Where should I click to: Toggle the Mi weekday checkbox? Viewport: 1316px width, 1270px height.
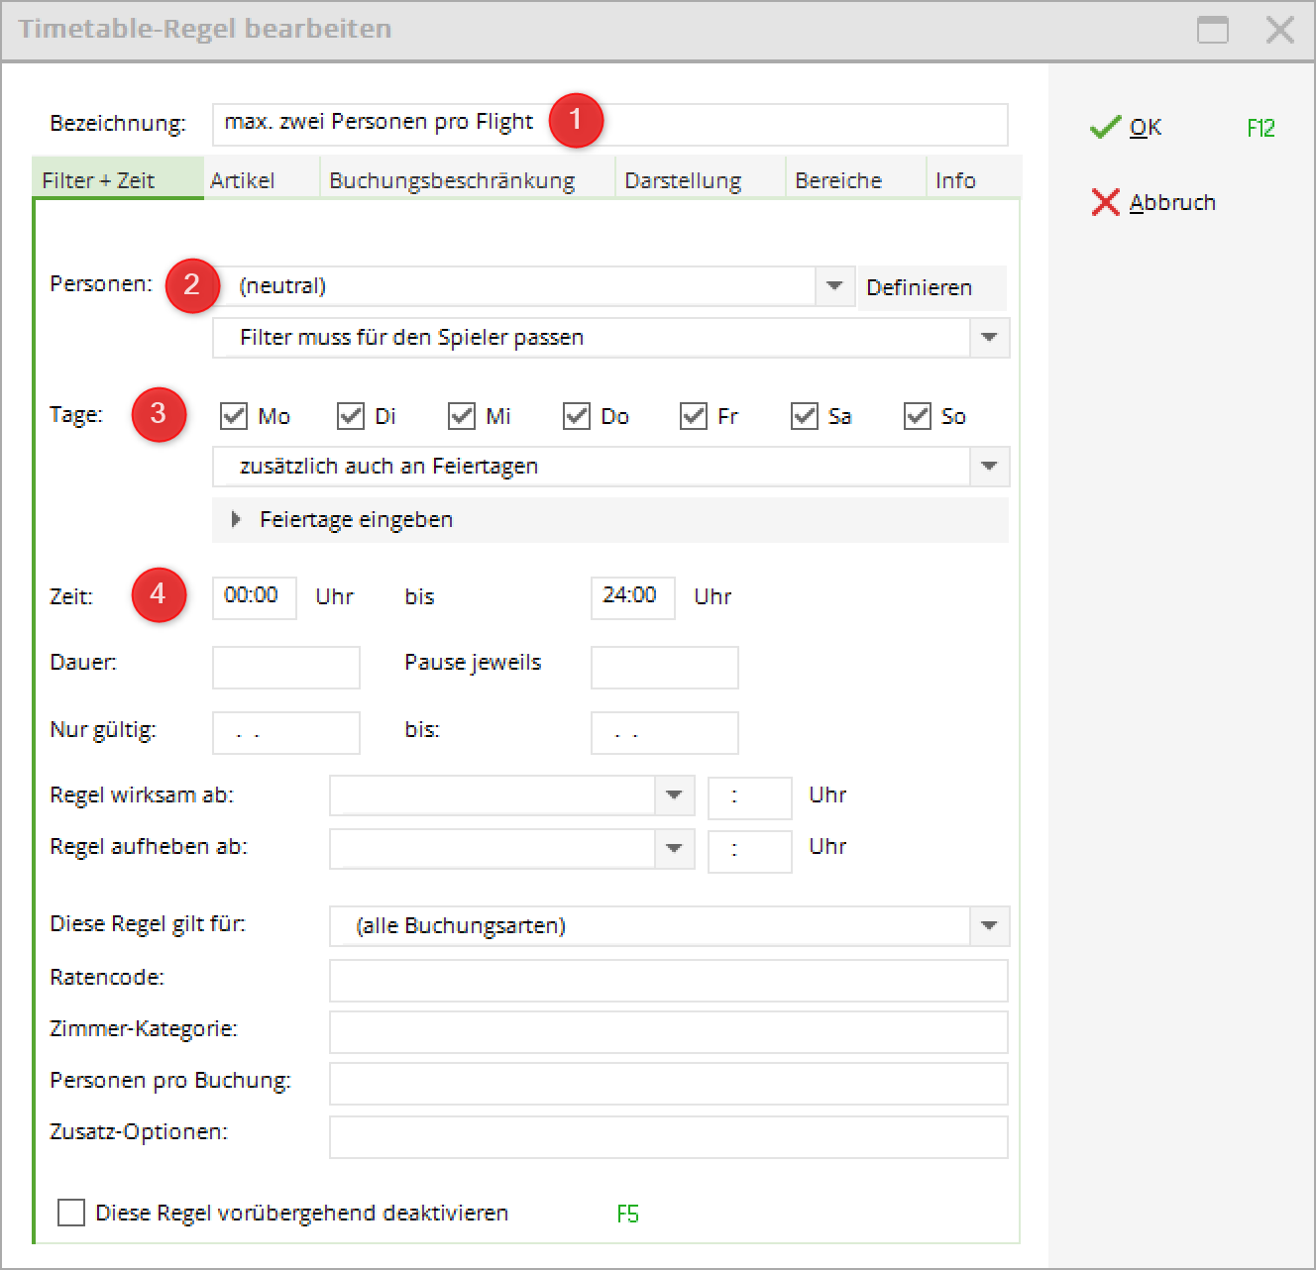point(462,416)
